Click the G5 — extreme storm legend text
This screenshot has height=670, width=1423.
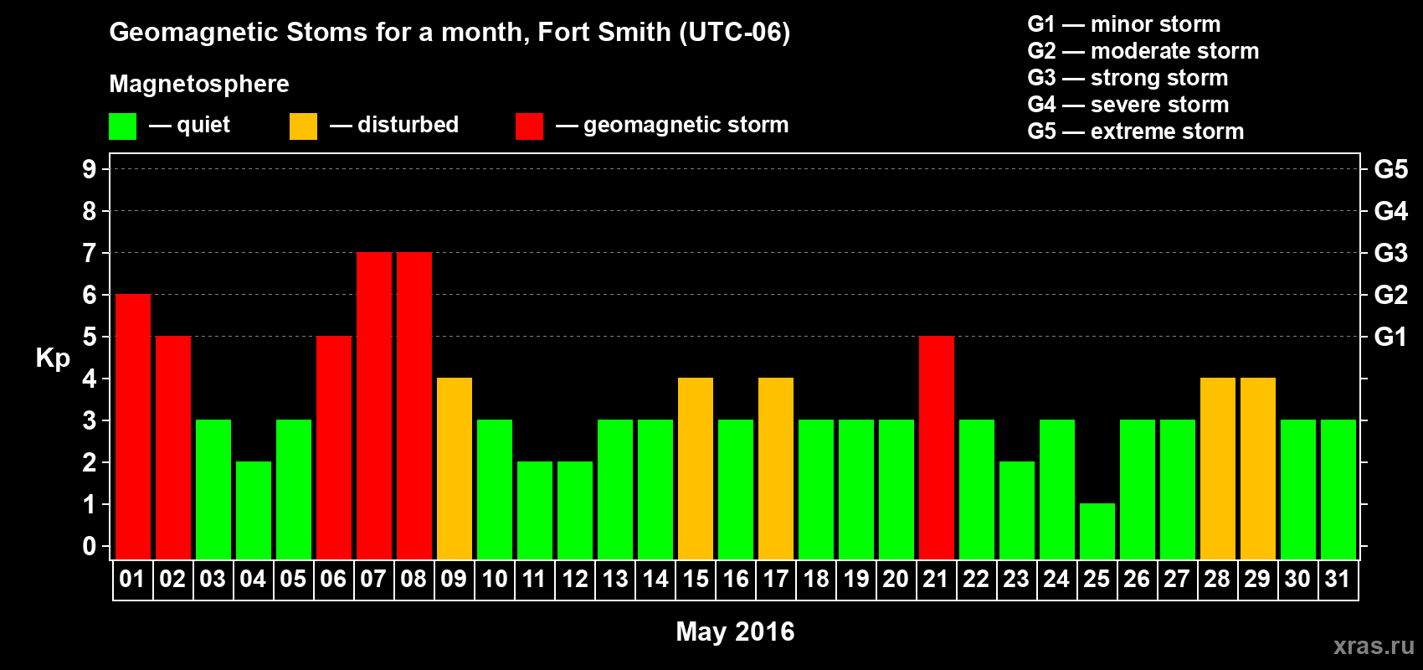pyautogui.click(x=1136, y=131)
